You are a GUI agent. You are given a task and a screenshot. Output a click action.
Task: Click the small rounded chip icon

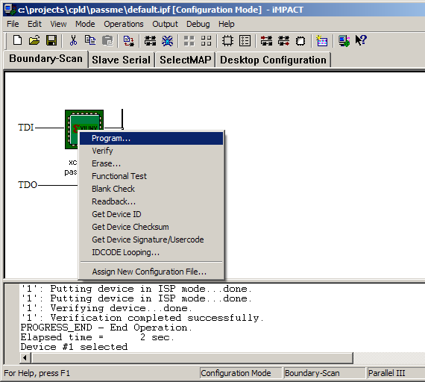pyautogui.click(x=300, y=41)
